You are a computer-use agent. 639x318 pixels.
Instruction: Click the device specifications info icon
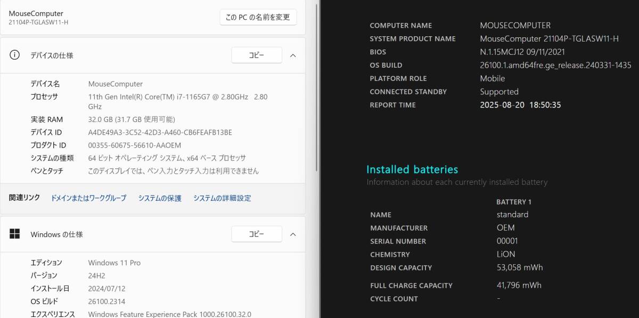15,55
